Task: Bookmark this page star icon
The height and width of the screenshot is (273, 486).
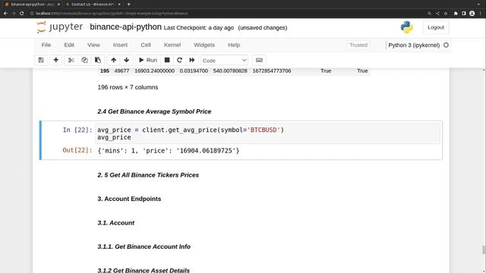Action: tap(446, 14)
